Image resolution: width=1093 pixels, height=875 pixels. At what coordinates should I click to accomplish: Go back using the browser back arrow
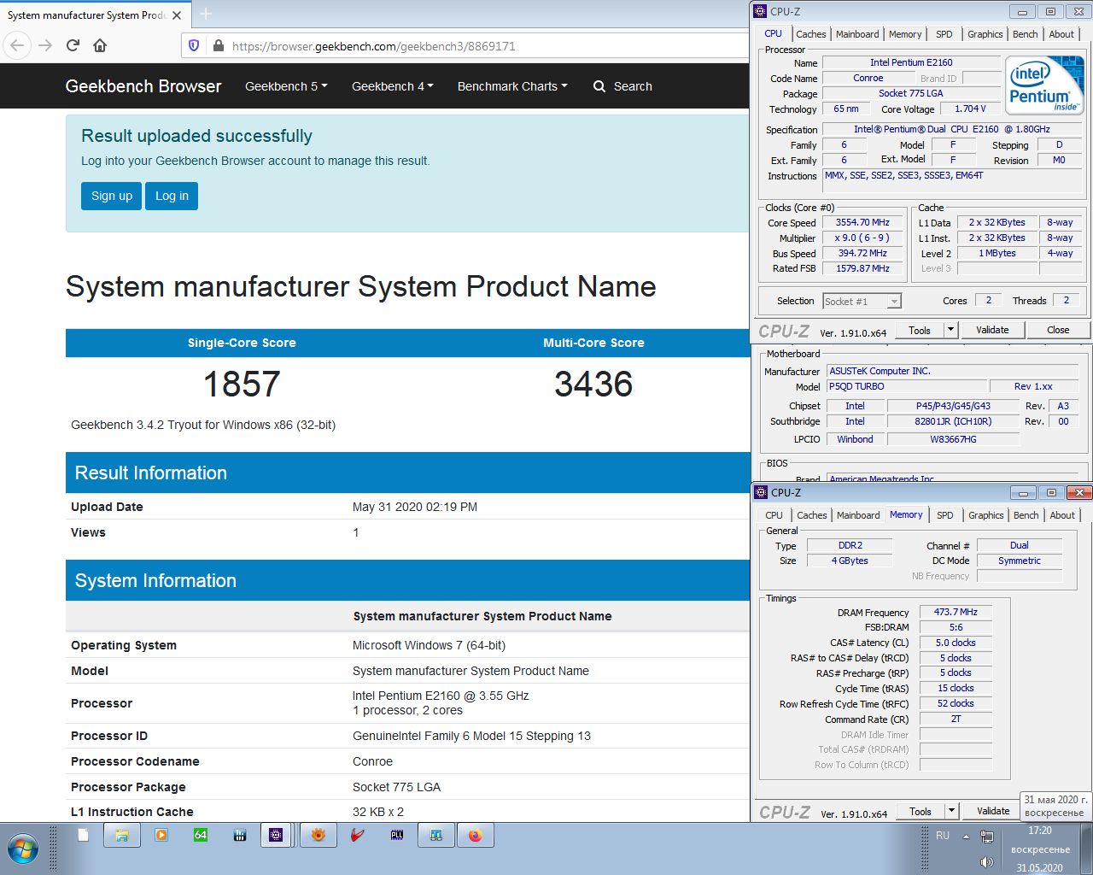pos(18,45)
